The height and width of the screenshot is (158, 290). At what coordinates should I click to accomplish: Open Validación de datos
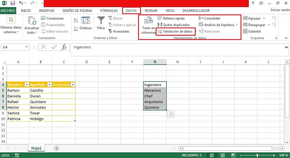tap(175, 31)
